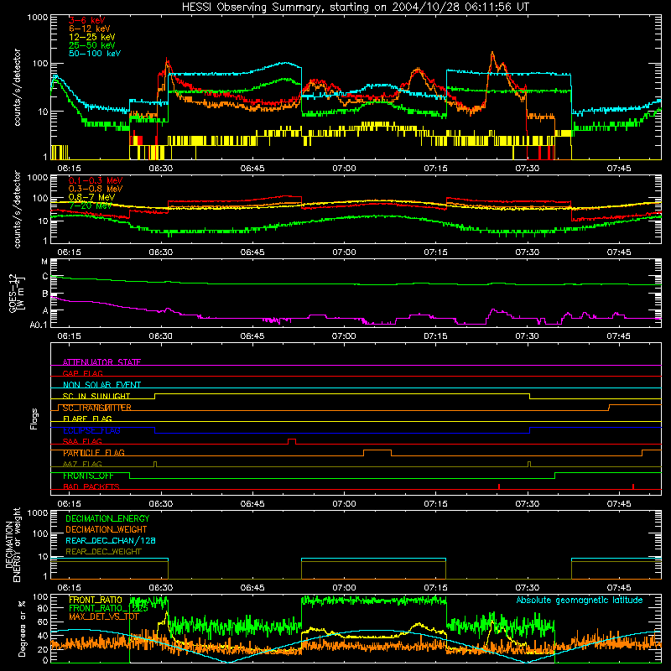Click the FLARE_FLAG label
This screenshot has height=671, width=671.
pos(87,419)
